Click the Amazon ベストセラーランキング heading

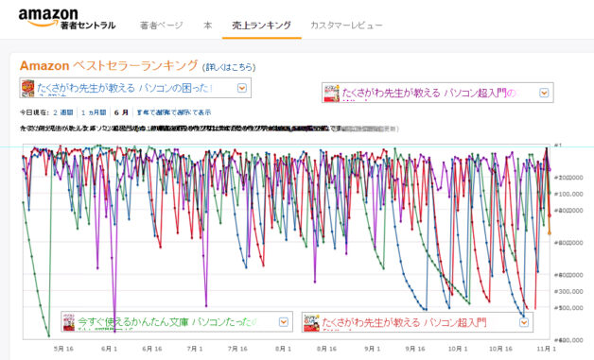(109, 66)
